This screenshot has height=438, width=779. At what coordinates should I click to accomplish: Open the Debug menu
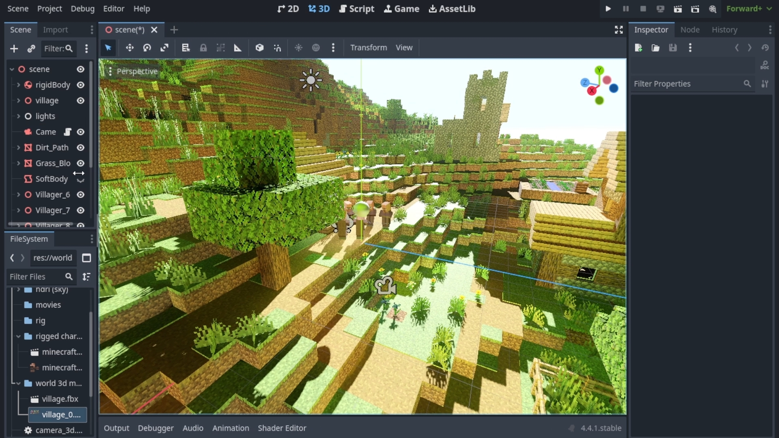[x=82, y=9]
